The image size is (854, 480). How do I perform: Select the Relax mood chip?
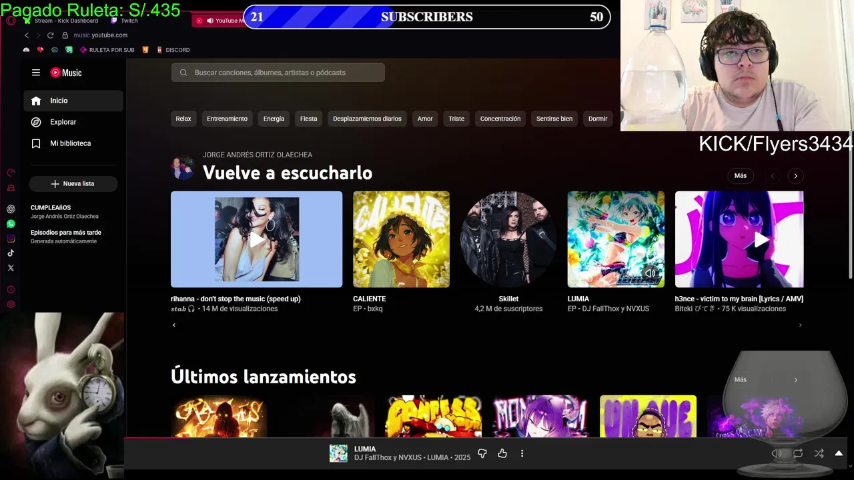(183, 119)
